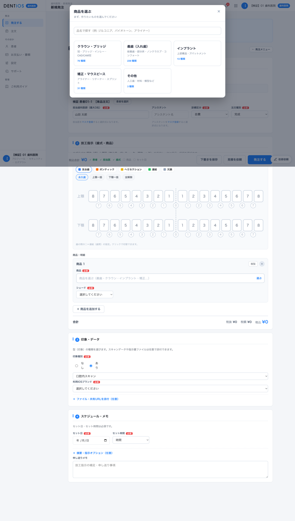Open the 口腔内スキャン impression type dropdown

click(170, 376)
